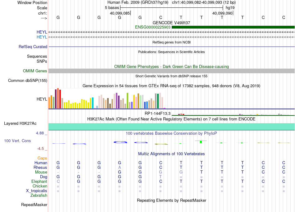Screen dimensions: 295x212
Task: Click the Scale label
Action: tap(42, 8)
